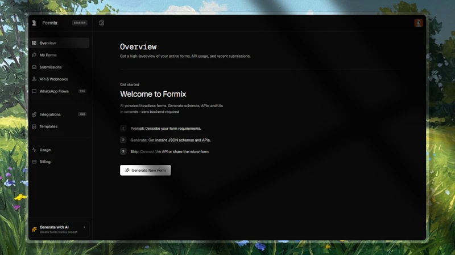The height and width of the screenshot is (255, 455).
Task: Click the PRO badge beside Integrations
Action: [x=82, y=114]
